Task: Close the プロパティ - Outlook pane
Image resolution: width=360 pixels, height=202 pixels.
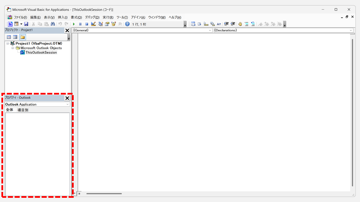Action: [x=67, y=98]
